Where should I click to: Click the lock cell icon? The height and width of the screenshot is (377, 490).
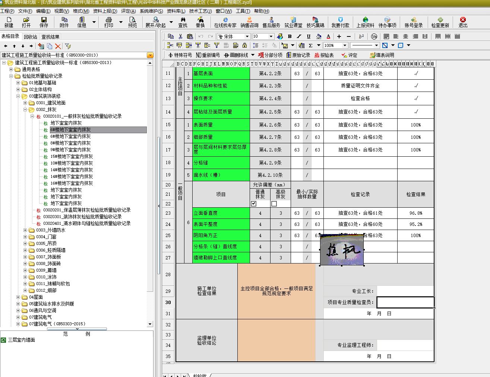pyautogui.click(x=244, y=45)
